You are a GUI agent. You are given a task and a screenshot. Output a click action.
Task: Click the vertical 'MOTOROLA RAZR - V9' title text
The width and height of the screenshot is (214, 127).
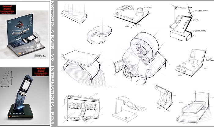pos(53,64)
